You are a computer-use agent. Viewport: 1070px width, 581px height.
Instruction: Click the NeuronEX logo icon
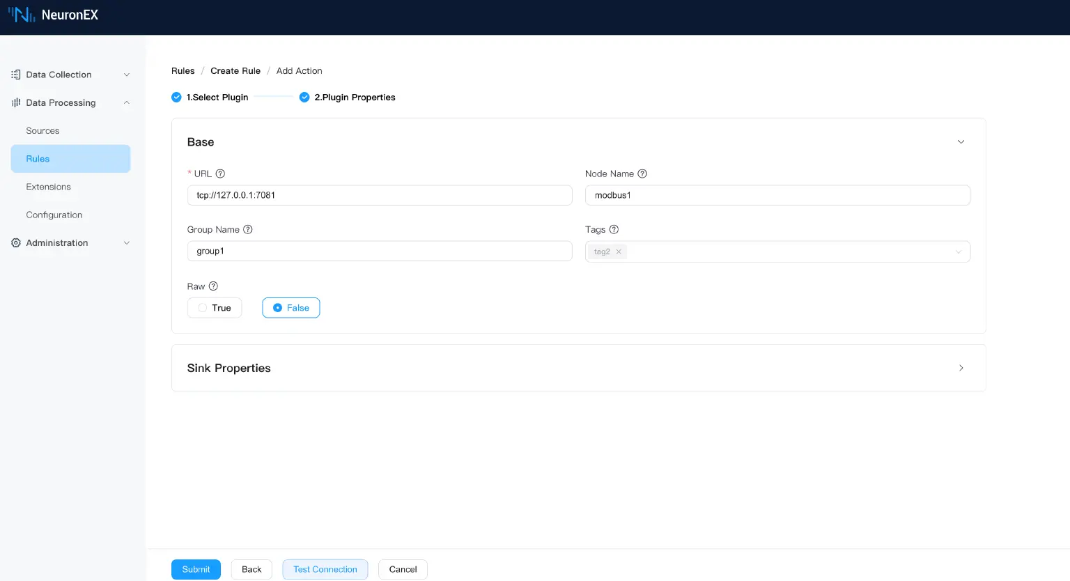point(22,15)
